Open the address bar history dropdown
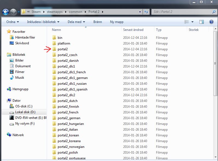This screenshot has width=218, height=161. click(x=140, y=12)
